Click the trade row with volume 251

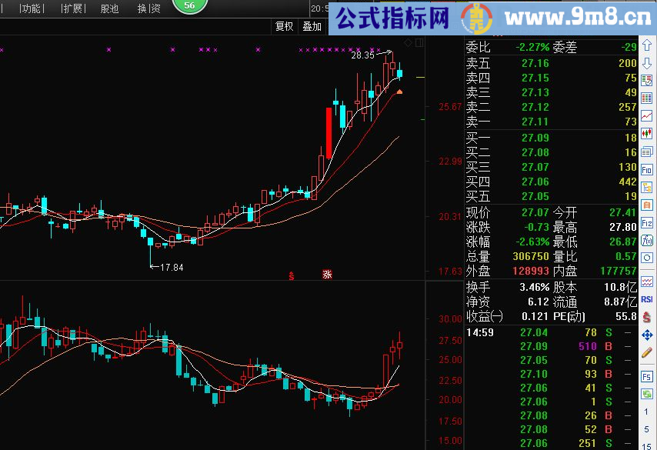coord(551,443)
